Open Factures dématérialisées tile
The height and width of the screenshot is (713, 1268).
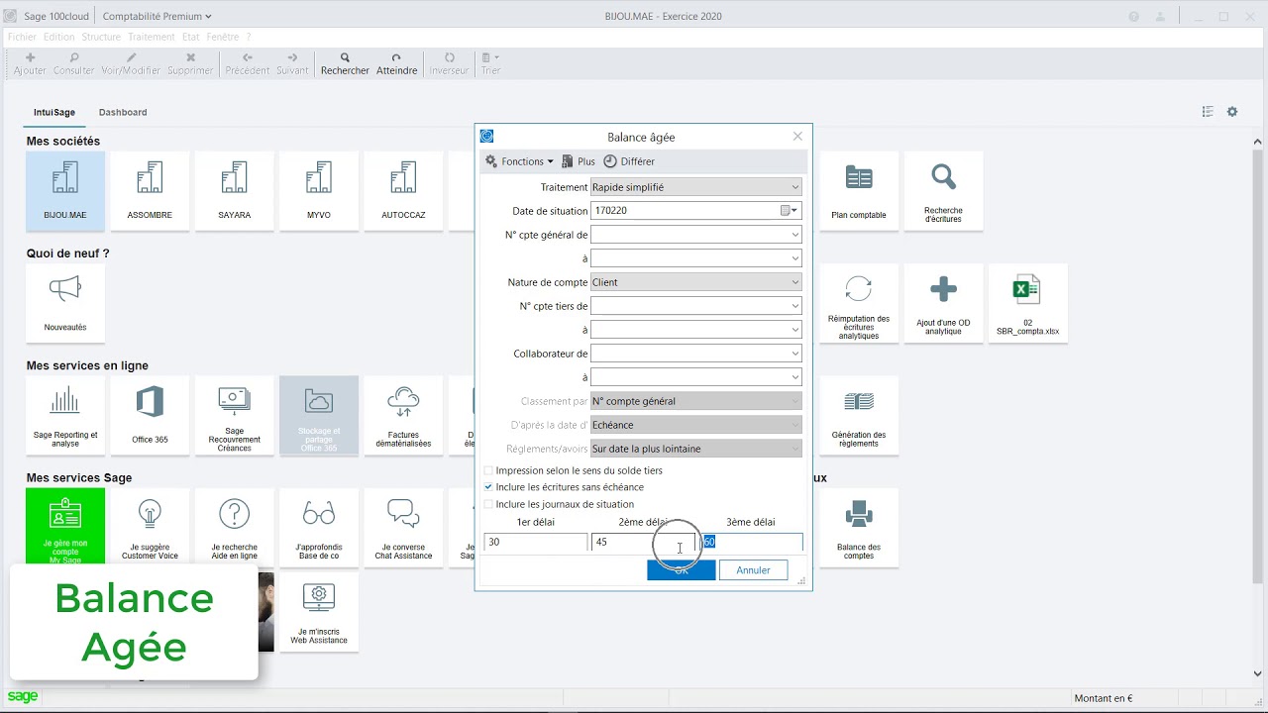[x=403, y=415]
